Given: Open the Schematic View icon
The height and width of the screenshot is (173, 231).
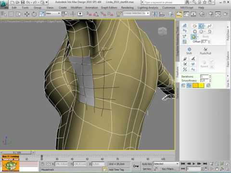Looking at the screenshot, I should (x=193, y=14).
